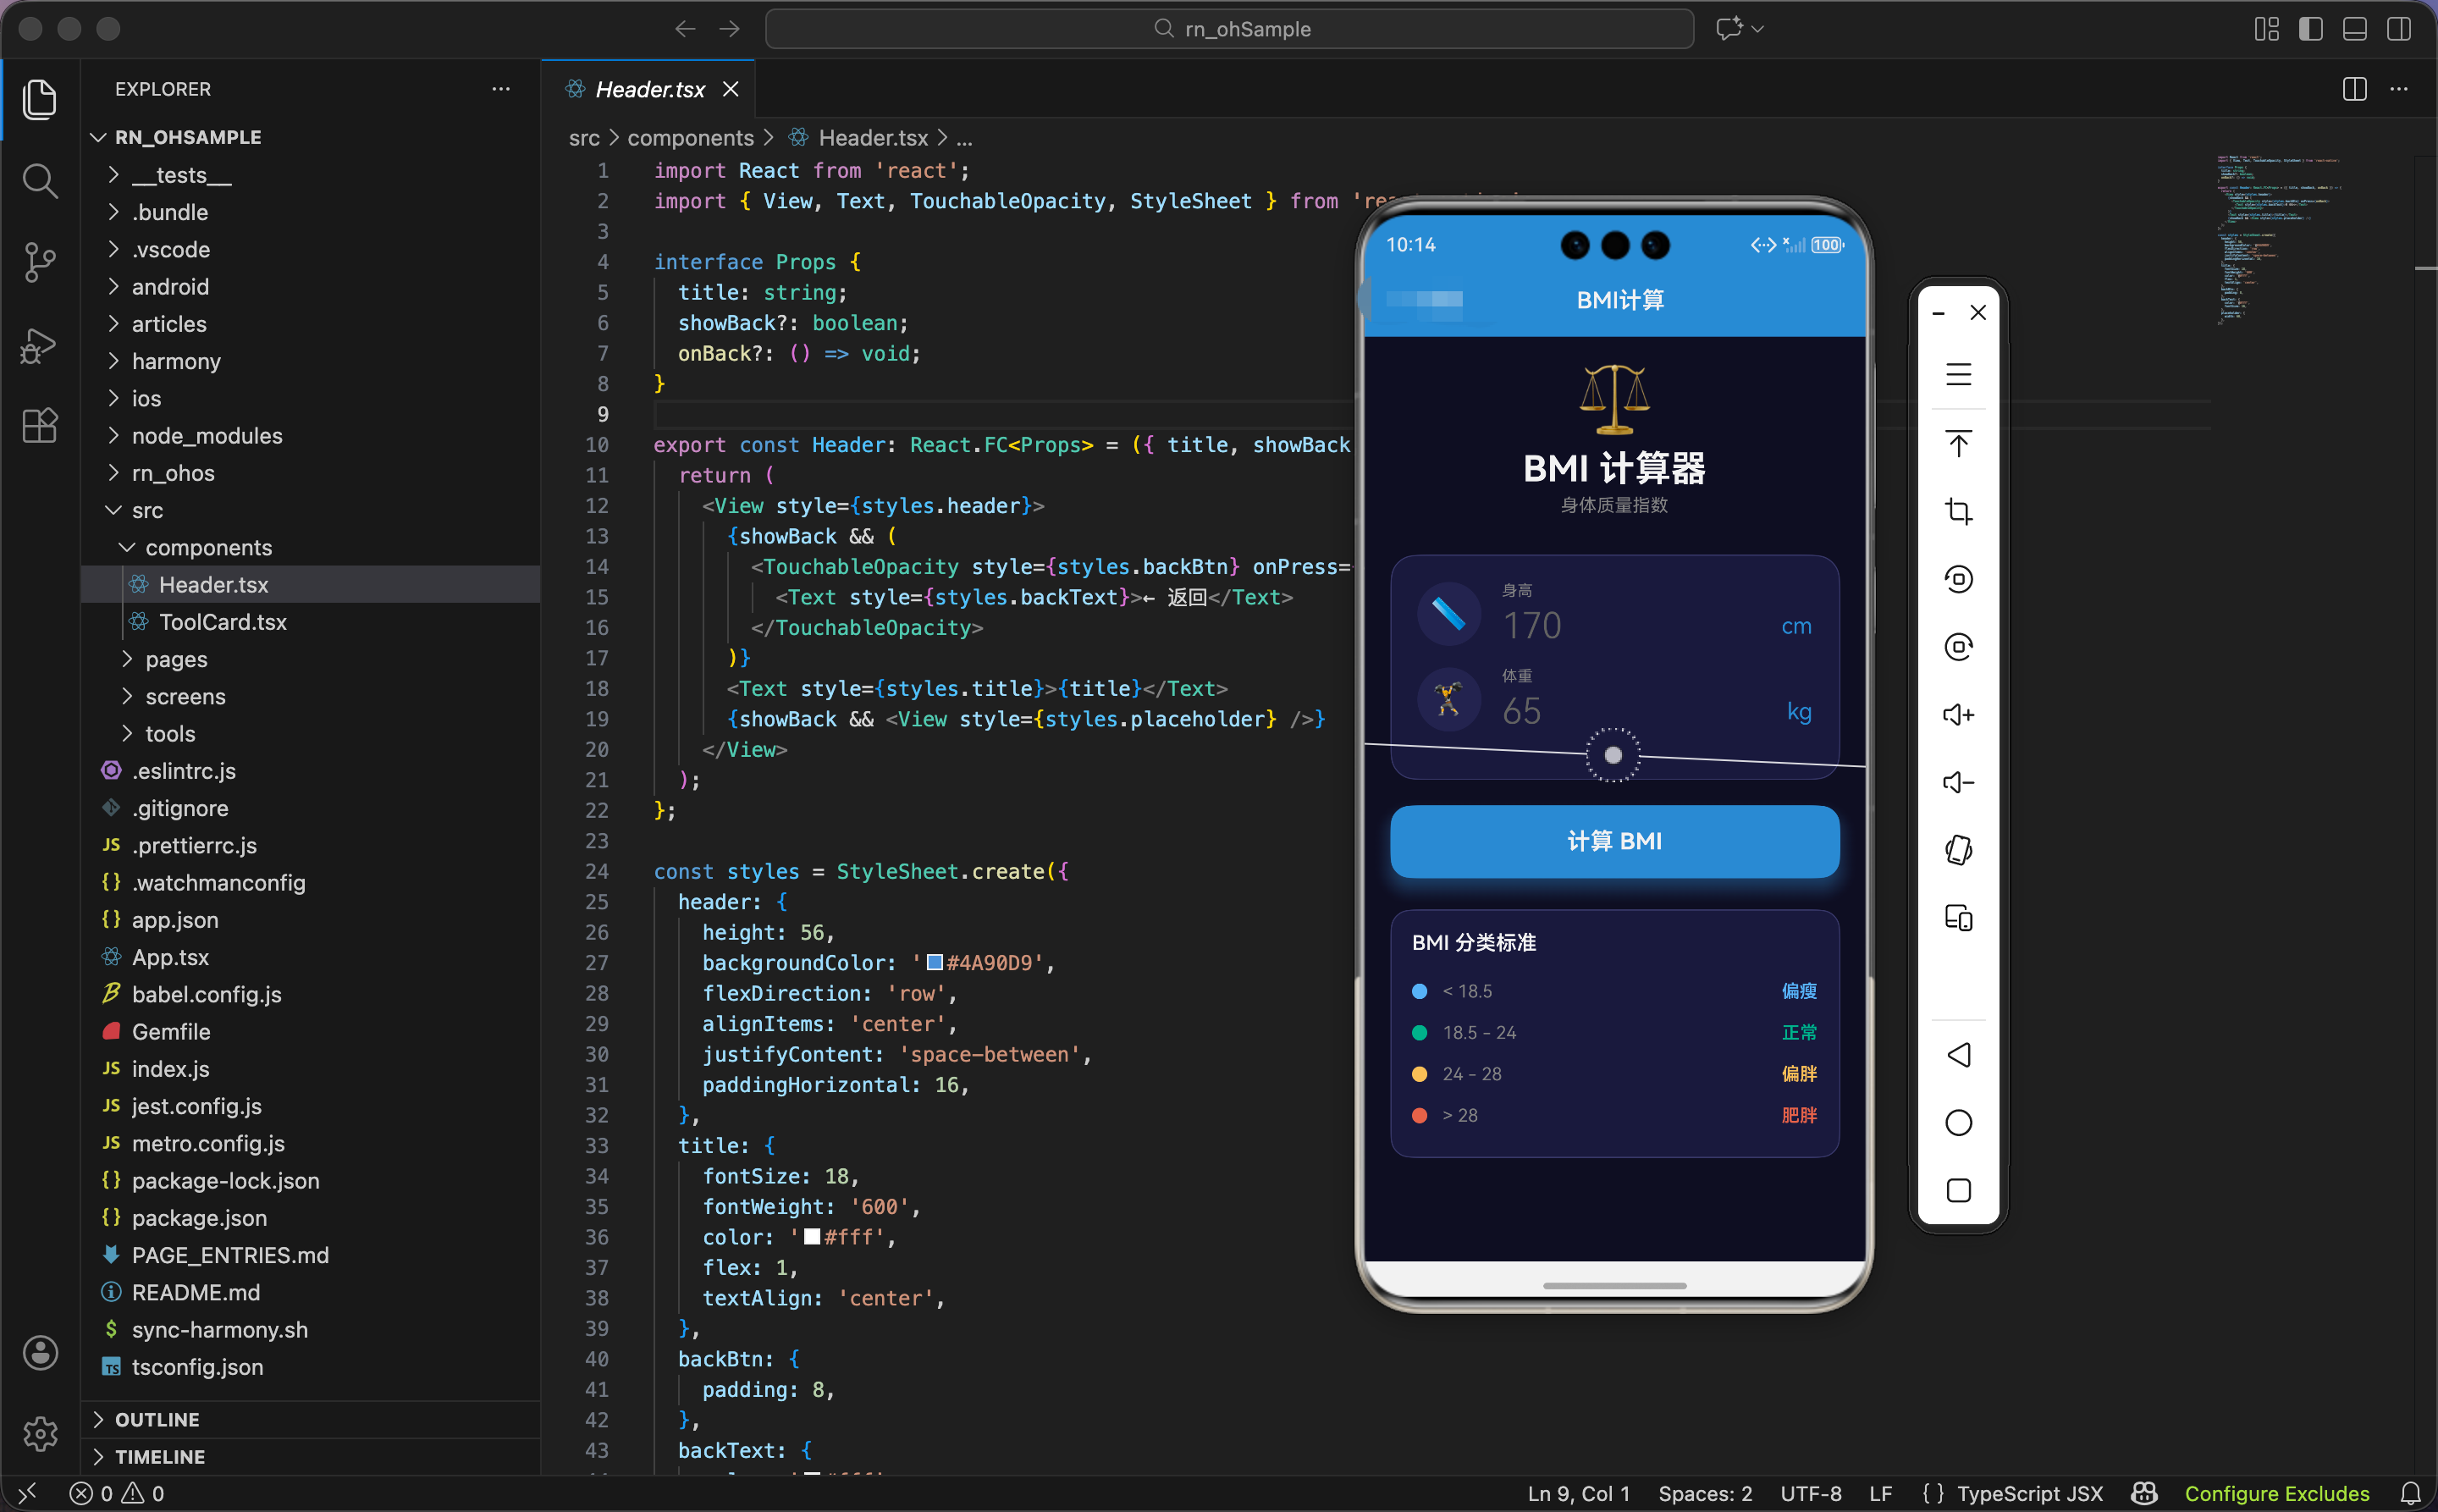Expand the OUTLINE section
Screen dimensions: 2438x1512
coord(157,1419)
